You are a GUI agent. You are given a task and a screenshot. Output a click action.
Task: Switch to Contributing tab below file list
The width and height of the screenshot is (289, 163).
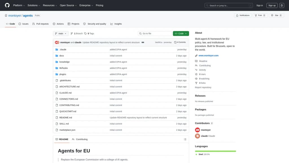tap(80, 139)
